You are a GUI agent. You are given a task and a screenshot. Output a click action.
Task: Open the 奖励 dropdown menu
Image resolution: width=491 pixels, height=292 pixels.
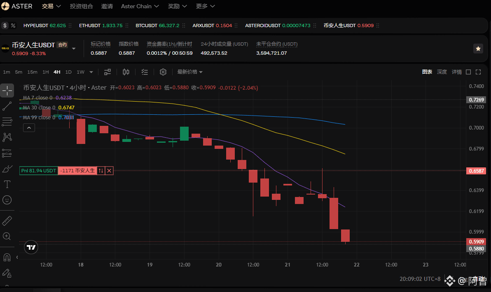point(177,6)
